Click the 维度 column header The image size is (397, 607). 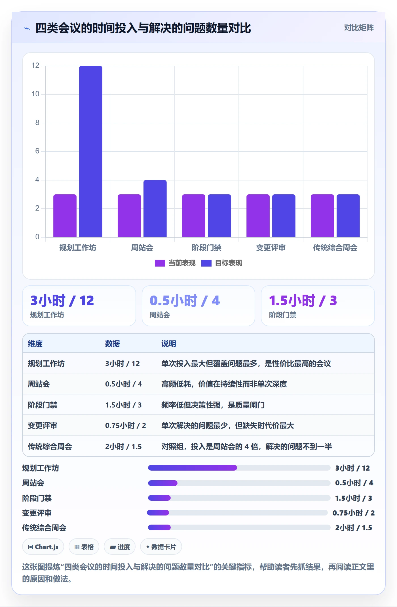point(35,344)
